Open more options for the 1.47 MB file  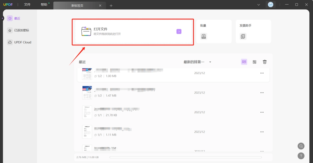[x=262, y=93]
